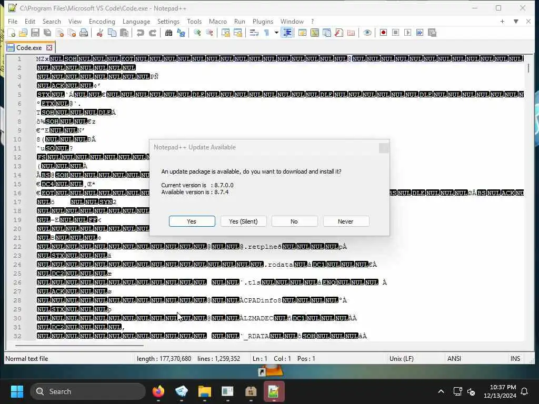
Task: Select the Code.exe document tab
Action: [29, 48]
